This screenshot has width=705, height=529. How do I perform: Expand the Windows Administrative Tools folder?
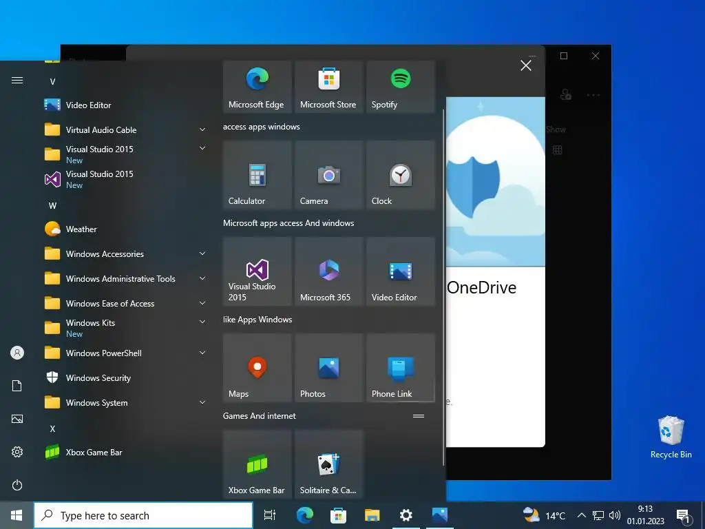(126, 279)
